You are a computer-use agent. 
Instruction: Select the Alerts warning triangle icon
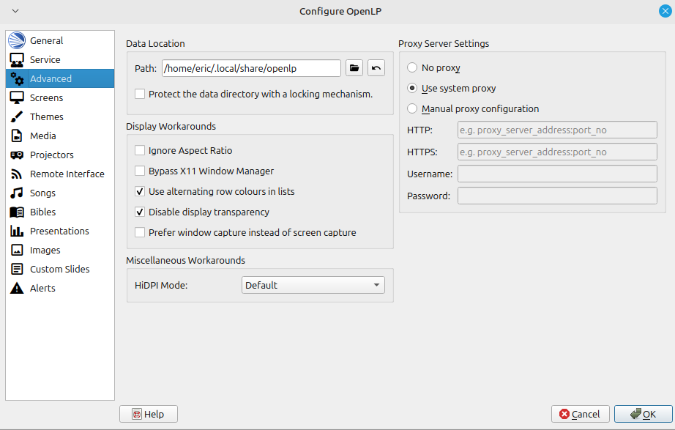coord(17,288)
